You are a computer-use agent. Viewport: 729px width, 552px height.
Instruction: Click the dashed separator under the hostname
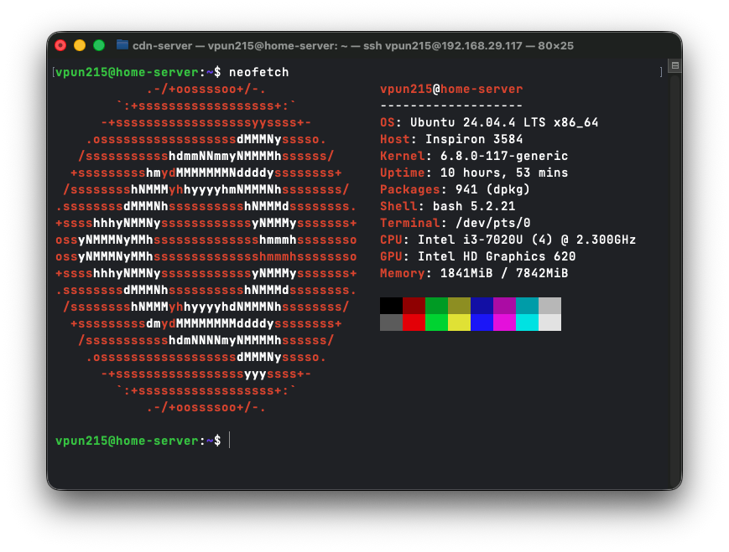[451, 106]
